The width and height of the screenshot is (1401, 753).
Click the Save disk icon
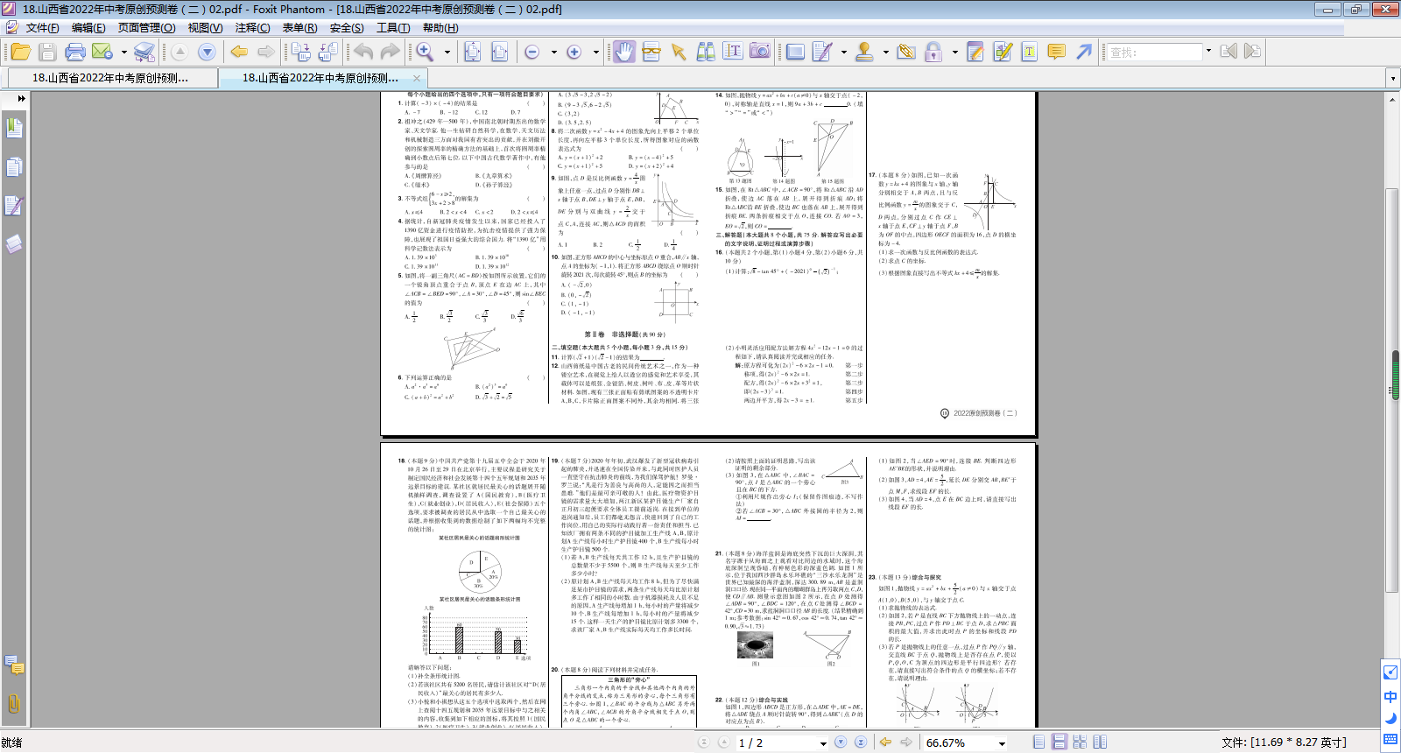coord(47,52)
